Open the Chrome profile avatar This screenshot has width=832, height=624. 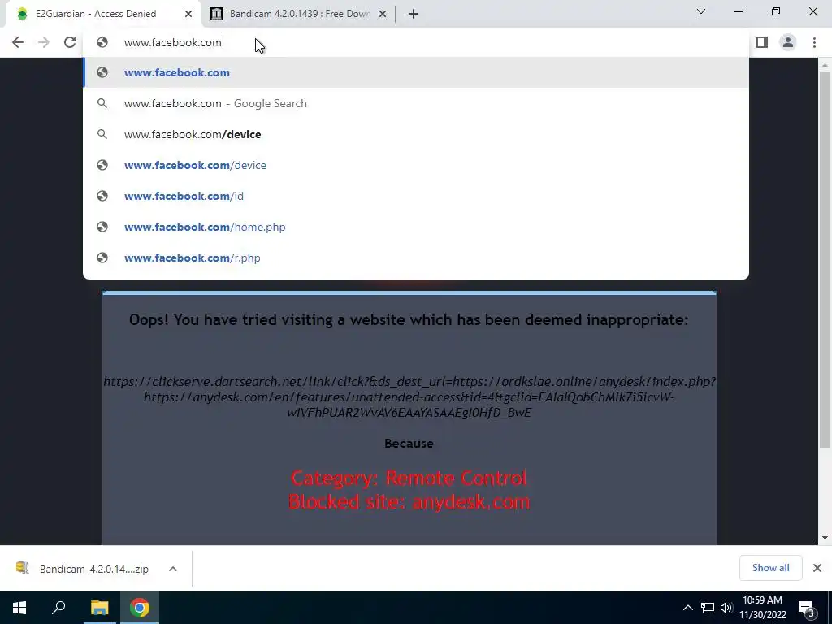(788, 42)
